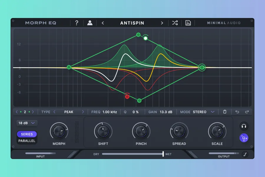Enable headphones solo listen icon
Viewport: 265px width, 177px height.
[244, 126]
